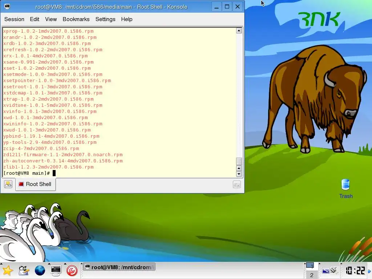The height and width of the screenshot is (279, 372).
Task: Click the line xtrap-1.0.2-2mdv2007.0.i586.rpm
Action: 48,99
